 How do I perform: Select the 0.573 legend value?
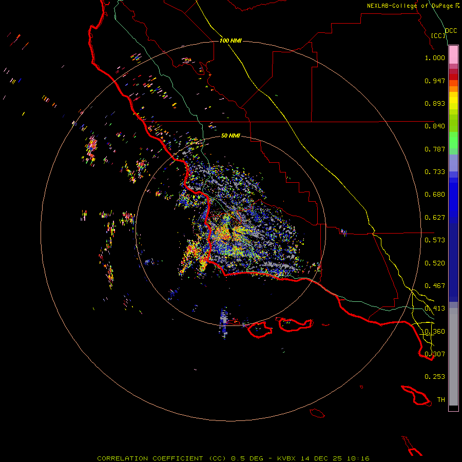pos(435,240)
